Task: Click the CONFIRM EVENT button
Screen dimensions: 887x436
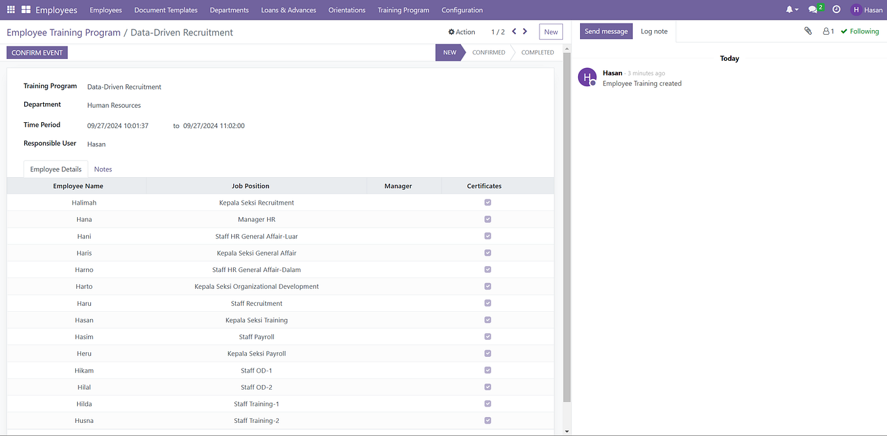Action: tap(37, 52)
